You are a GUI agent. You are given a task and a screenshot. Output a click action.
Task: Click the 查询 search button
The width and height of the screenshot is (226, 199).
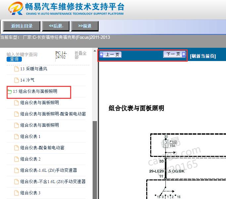[14, 59]
